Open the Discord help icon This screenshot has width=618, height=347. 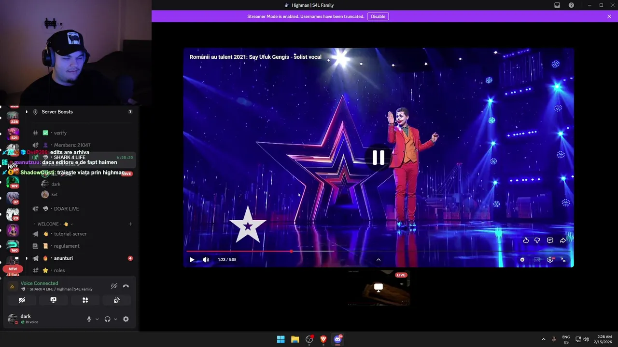[x=571, y=5]
